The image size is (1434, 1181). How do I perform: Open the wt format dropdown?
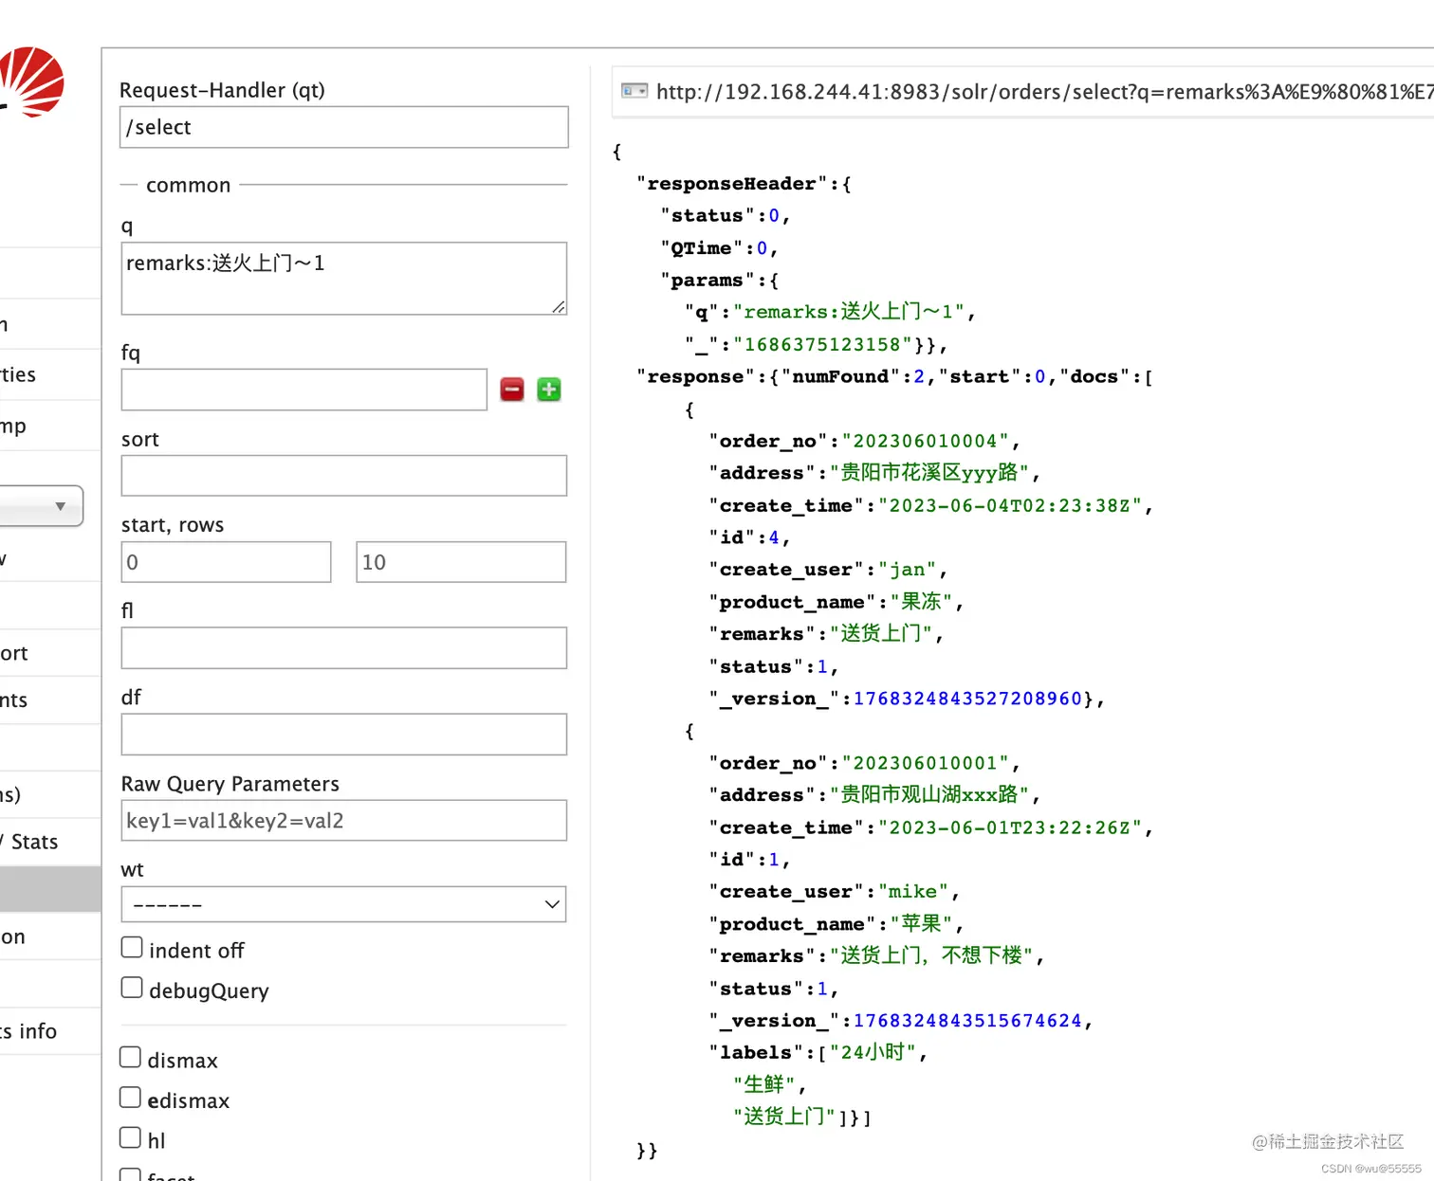(x=344, y=904)
